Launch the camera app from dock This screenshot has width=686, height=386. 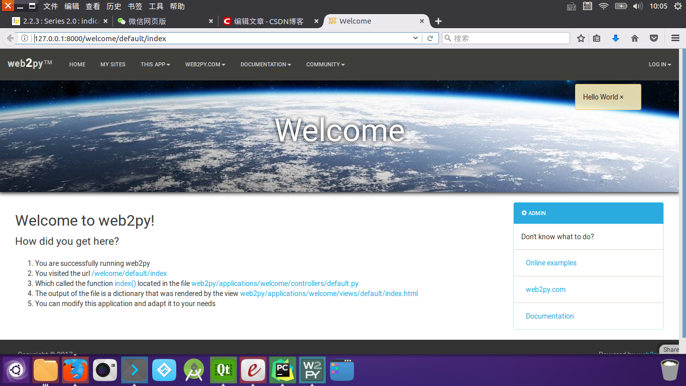click(x=105, y=370)
